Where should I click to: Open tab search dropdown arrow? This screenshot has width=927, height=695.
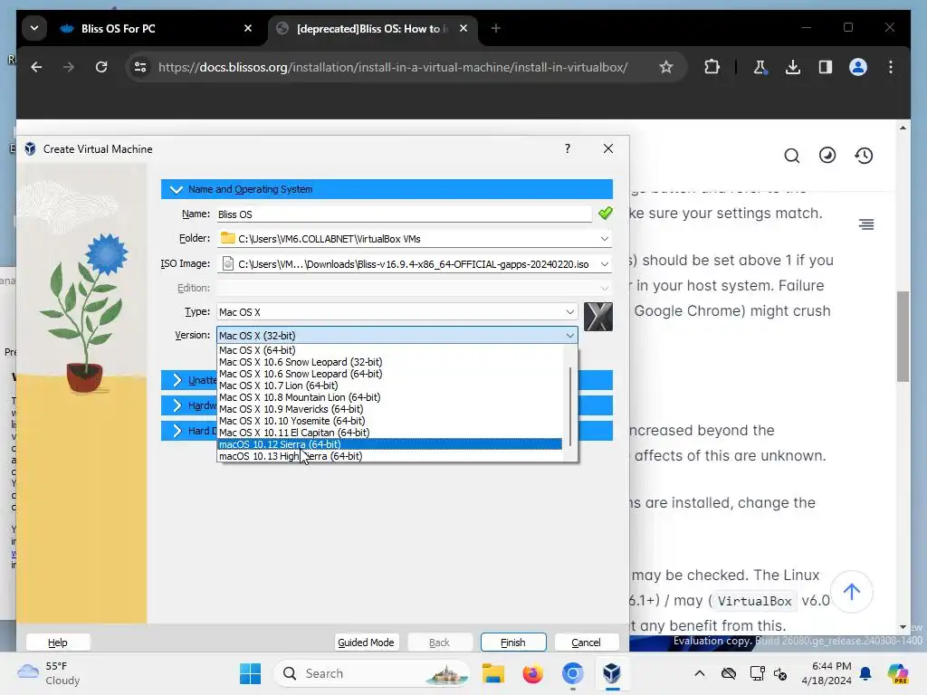[x=34, y=28]
